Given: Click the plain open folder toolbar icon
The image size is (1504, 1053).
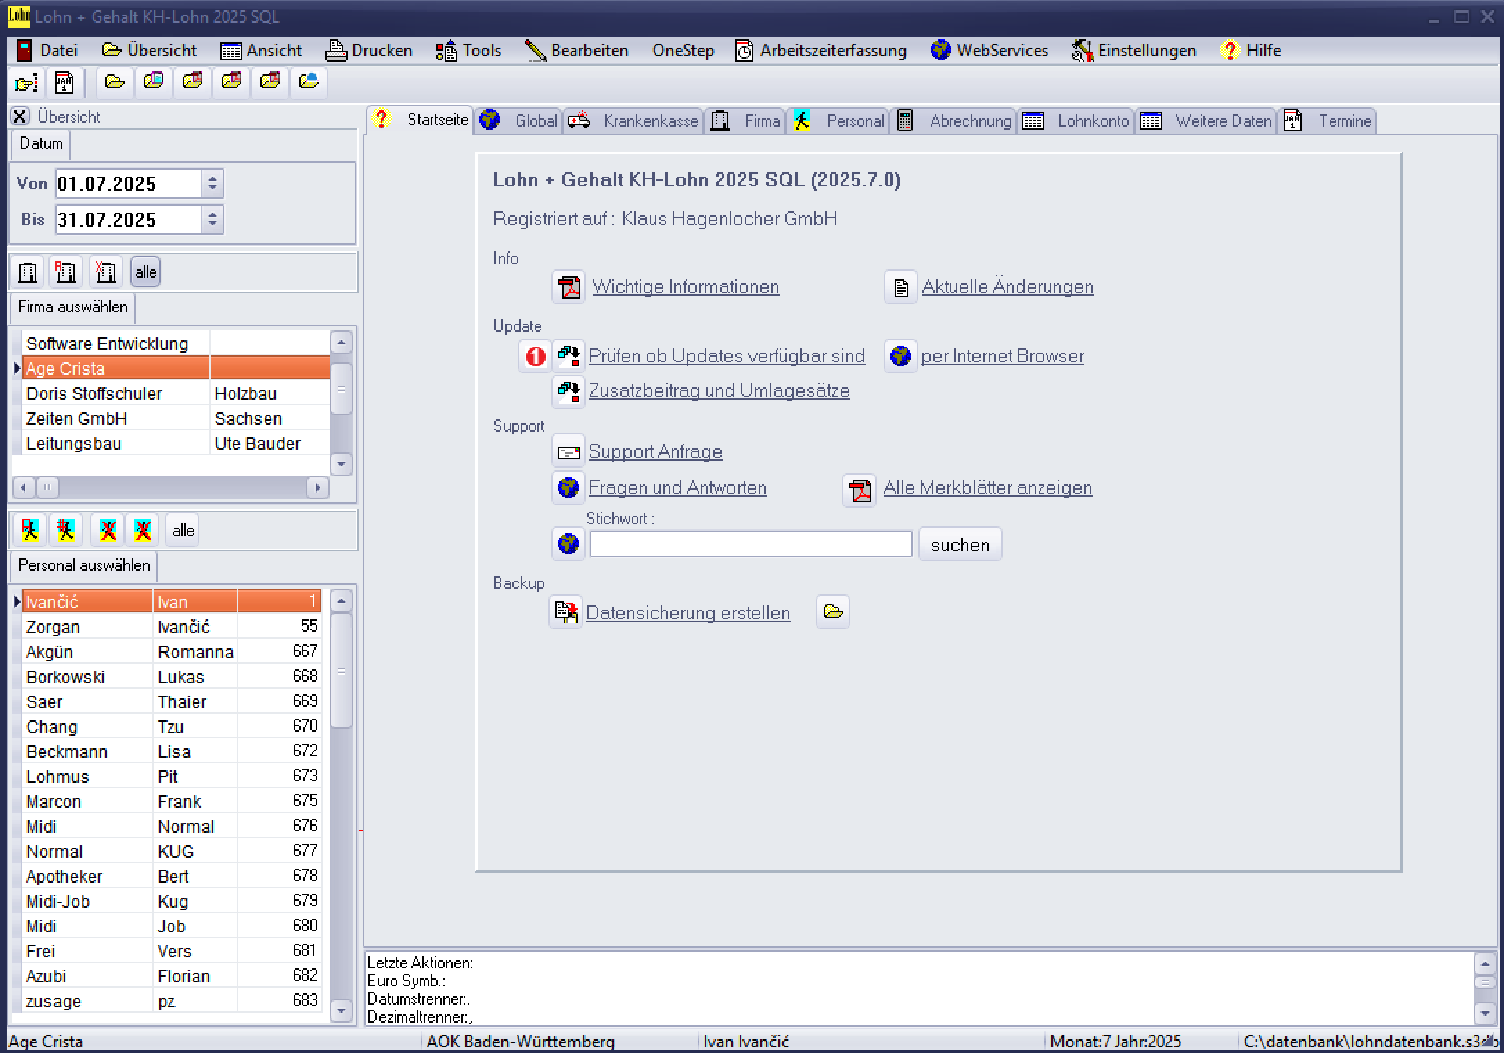Looking at the screenshot, I should point(114,82).
